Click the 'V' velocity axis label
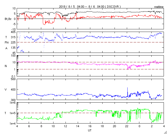The width and height of the screenshot is (167, 134). [x=5, y=90]
